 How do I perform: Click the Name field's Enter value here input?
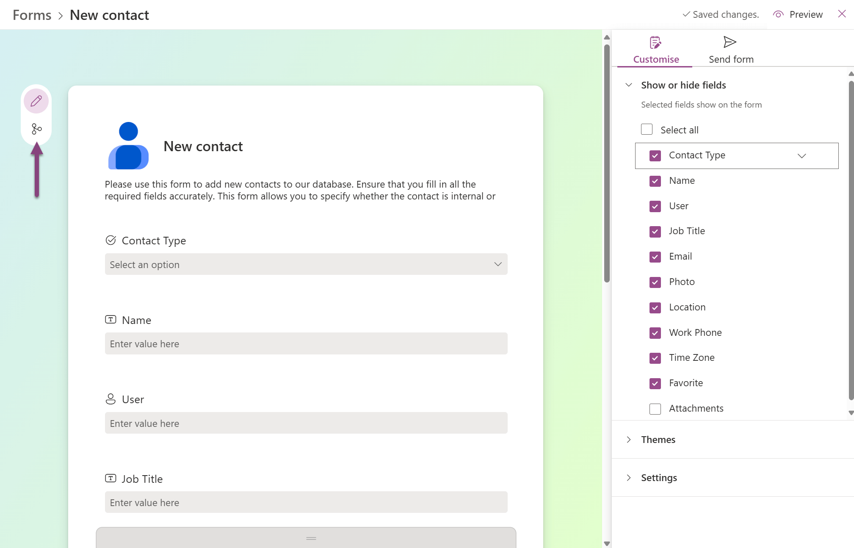(x=306, y=343)
